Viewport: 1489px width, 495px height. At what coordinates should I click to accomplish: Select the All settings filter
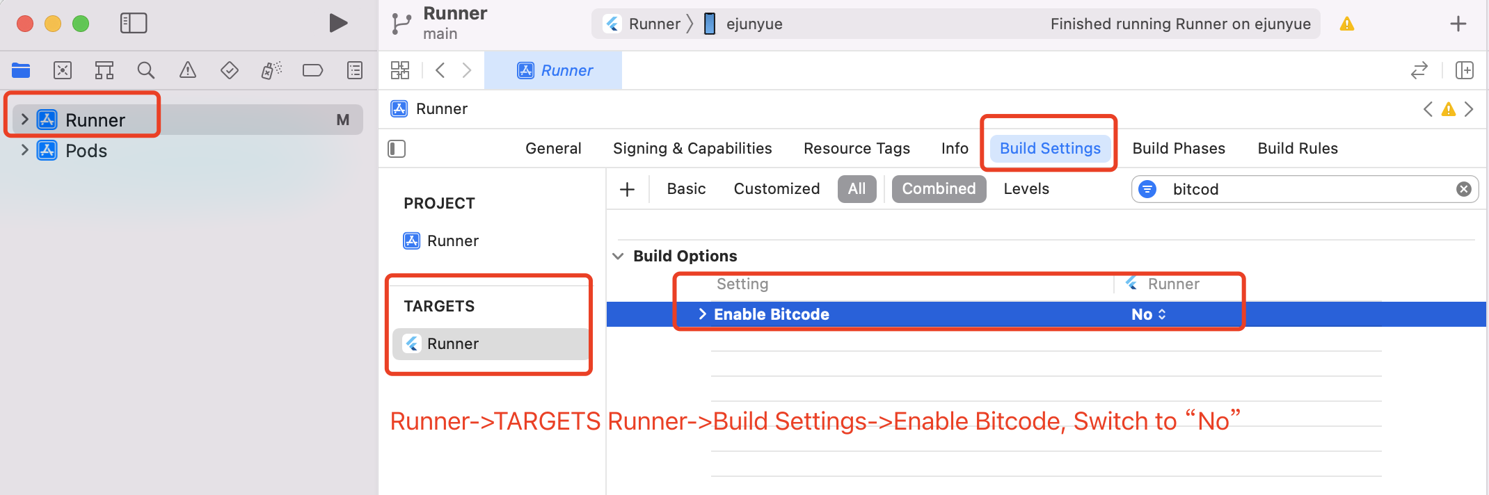pyautogui.click(x=857, y=189)
